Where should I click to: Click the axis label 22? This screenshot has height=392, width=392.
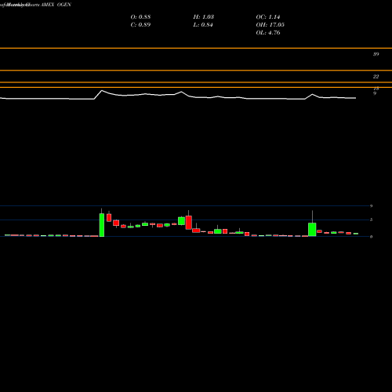pos(376,76)
